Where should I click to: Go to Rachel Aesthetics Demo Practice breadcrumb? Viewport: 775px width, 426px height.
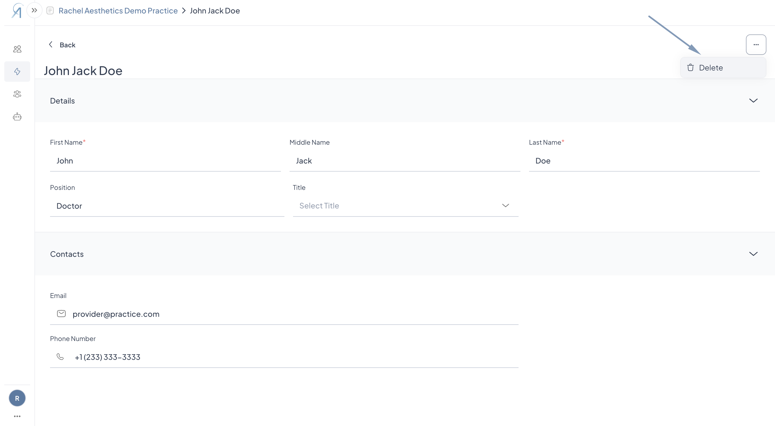pos(118,11)
